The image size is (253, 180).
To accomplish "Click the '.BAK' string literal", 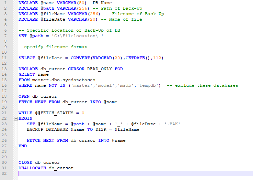I will (x=172, y=124).
